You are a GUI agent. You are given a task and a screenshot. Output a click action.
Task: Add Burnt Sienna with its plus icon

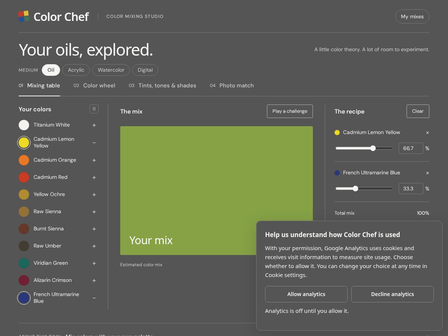[x=94, y=229]
